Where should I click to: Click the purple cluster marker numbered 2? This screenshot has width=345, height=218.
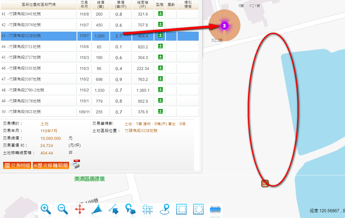pos(225,26)
